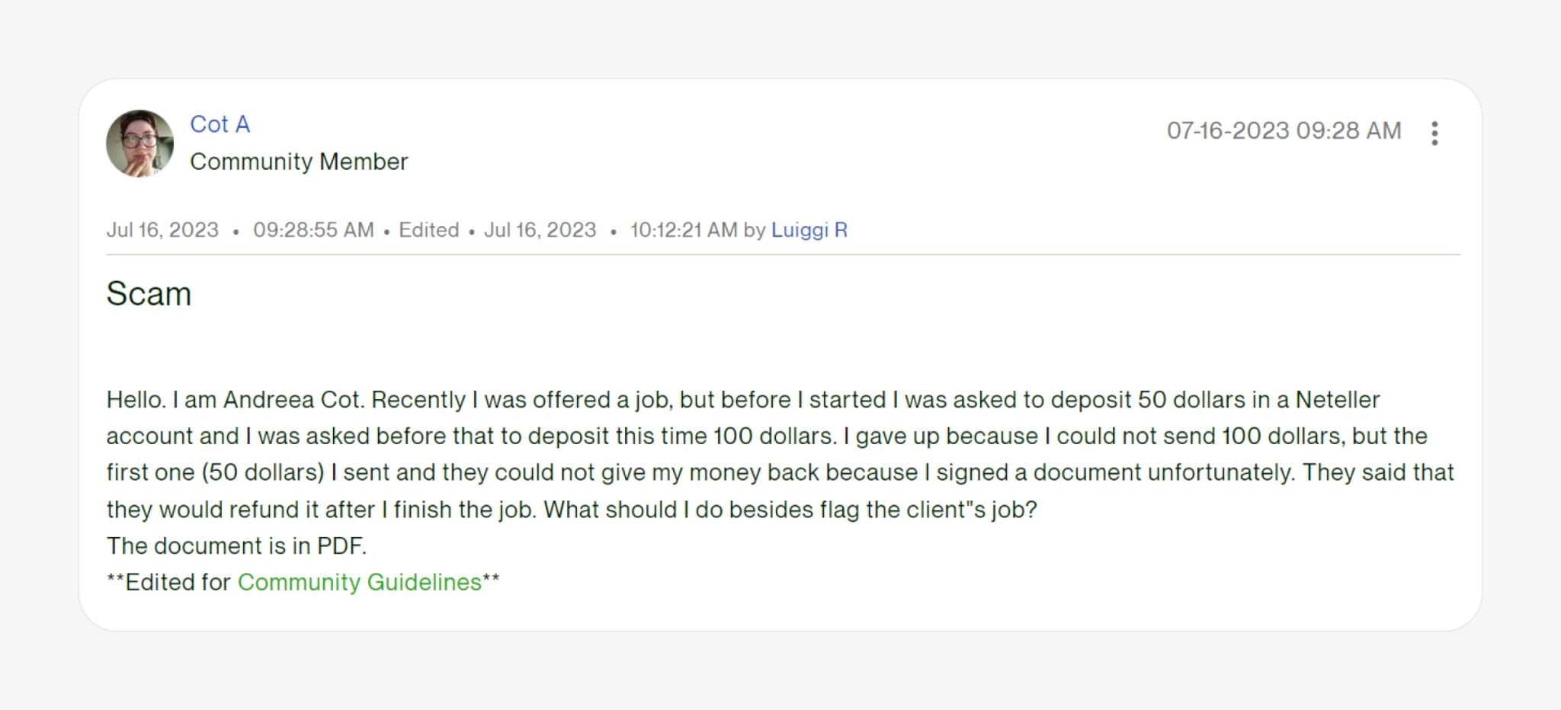Click the Luiggi R editor link
1561x710 pixels.
tap(810, 229)
